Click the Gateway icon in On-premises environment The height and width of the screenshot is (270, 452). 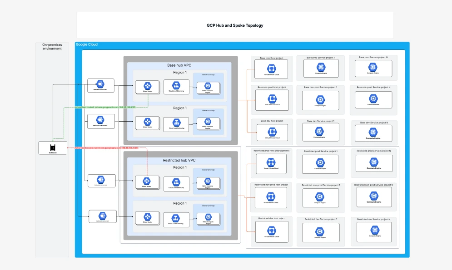(x=53, y=147)
